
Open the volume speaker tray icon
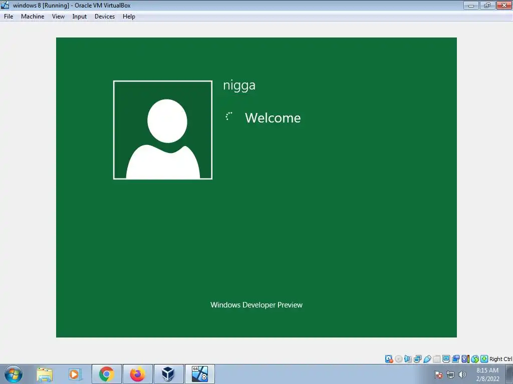(x=462, y=375)
